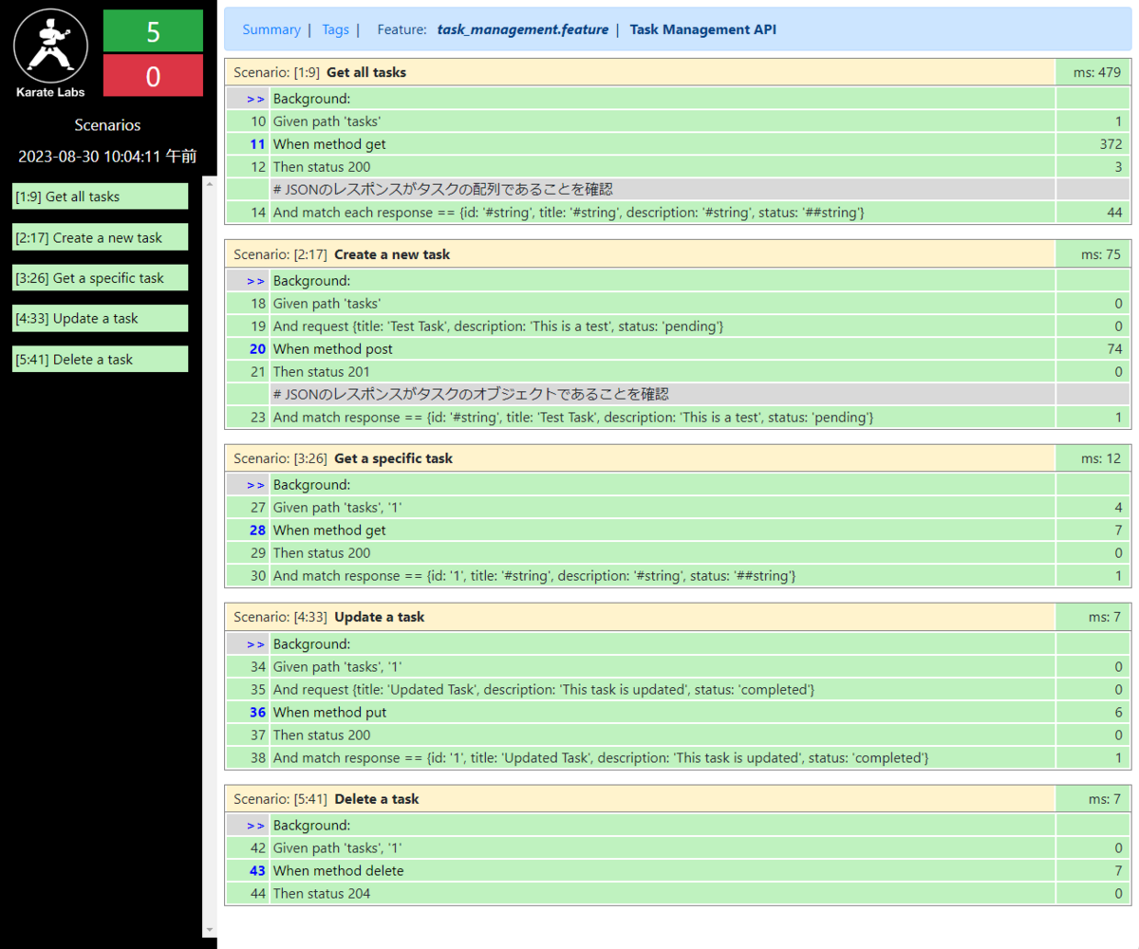This screenshot has width=1139, height=949.
Task: Click 'ms: 12' duration
Action: (1093, 458)
